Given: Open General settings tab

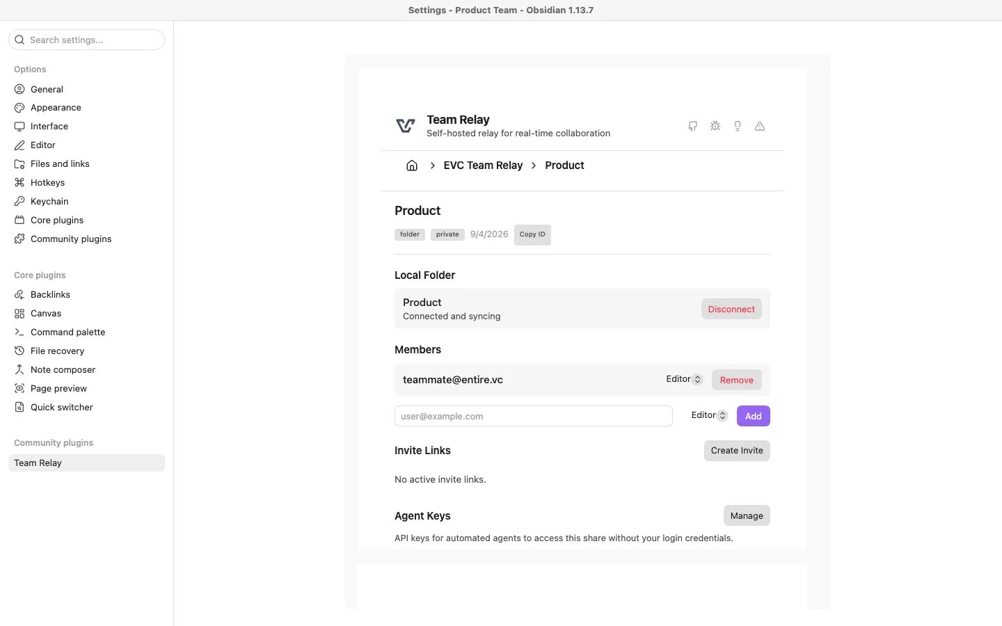Looking at the screenshot, I should [86, 89].
